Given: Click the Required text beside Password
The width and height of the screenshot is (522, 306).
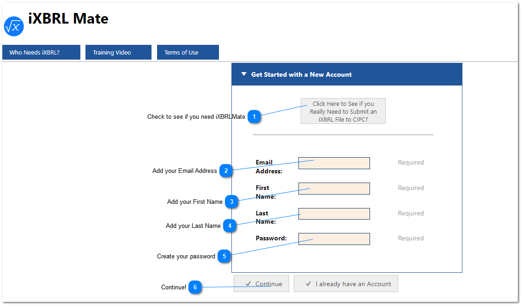Looking at the screenshot, I should tap(411, 239).
